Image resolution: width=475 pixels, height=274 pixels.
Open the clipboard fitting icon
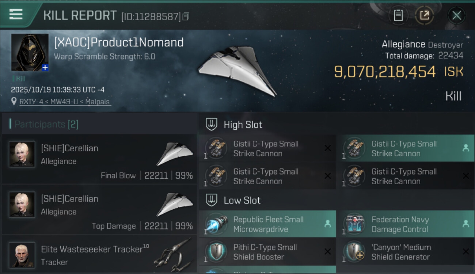click(x=398, y=15)
